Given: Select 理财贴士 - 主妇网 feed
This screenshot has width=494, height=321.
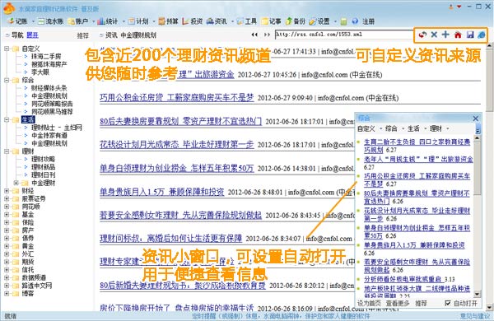Looking at the screenshot, I should 56,128.
